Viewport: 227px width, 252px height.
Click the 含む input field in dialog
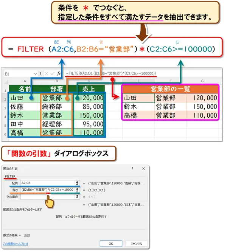pos(48,190)
